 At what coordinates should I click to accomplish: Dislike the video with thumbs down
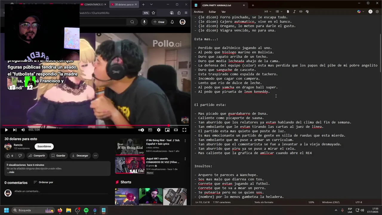click(20, 156)
